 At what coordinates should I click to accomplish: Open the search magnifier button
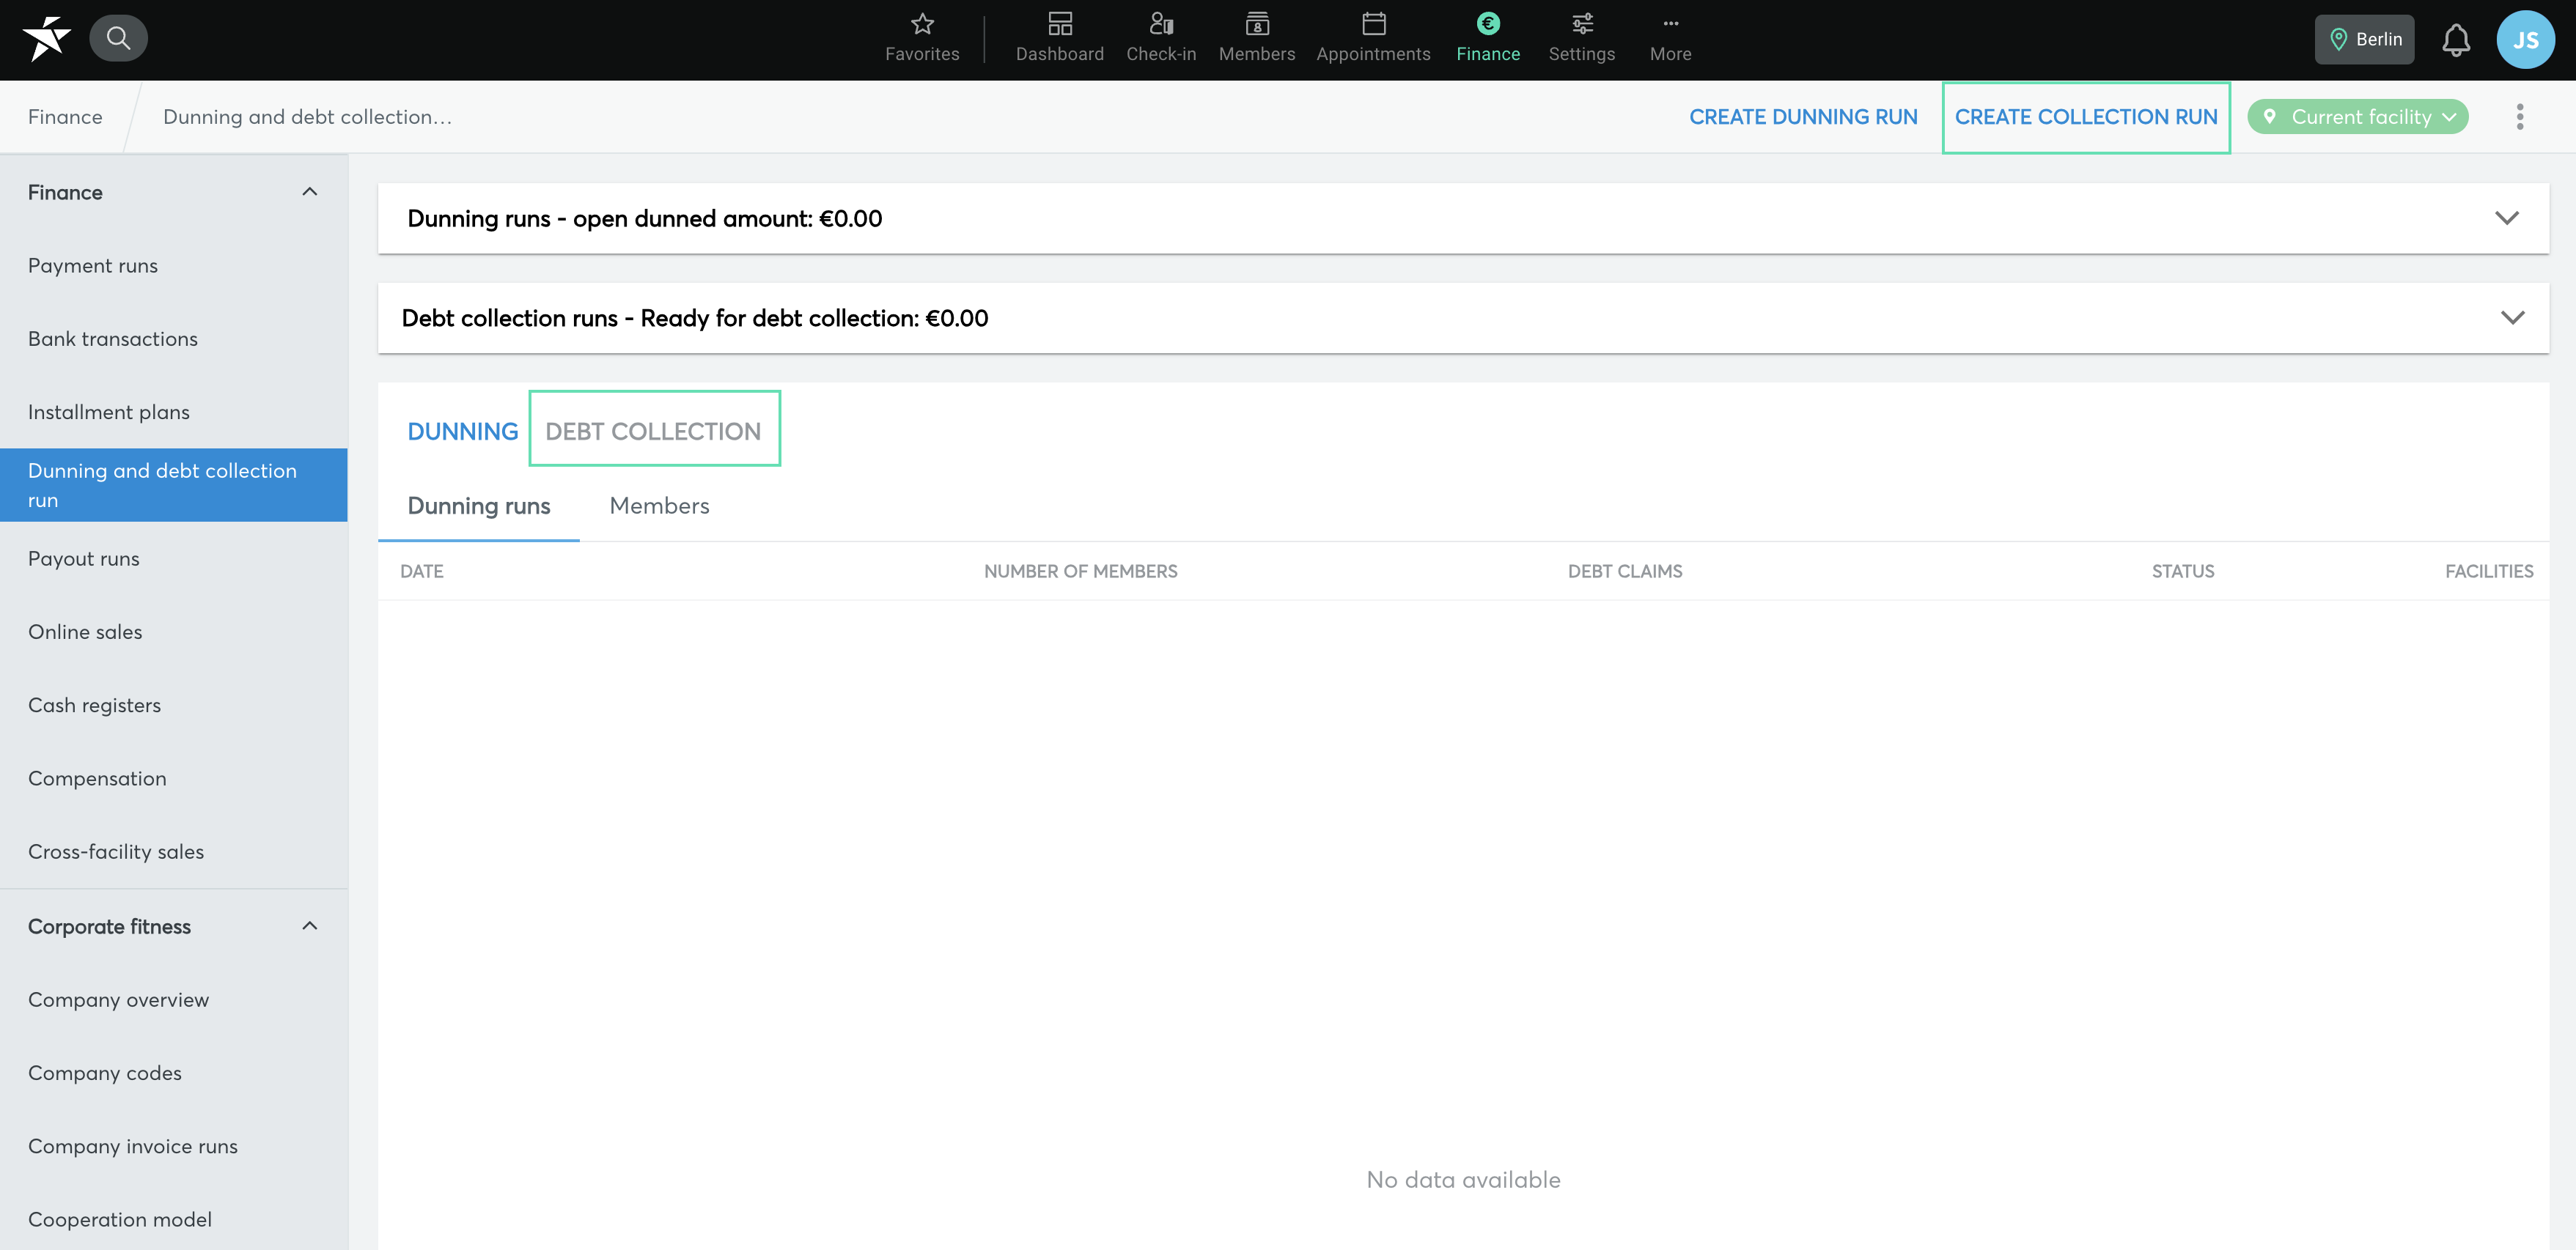pyautogui.click(x=118, y=39)
